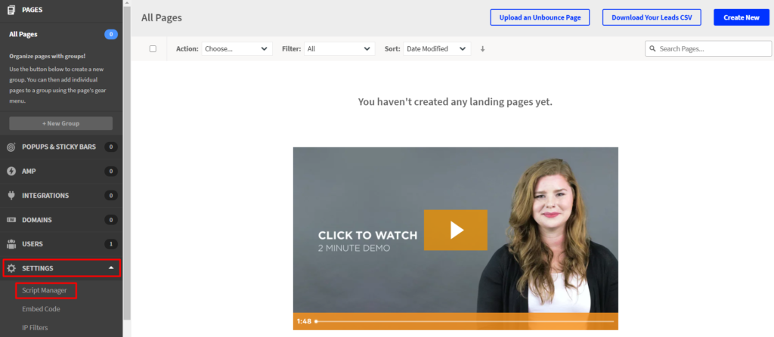
Task: Click the Users people icon
Action: pos(11,244)
